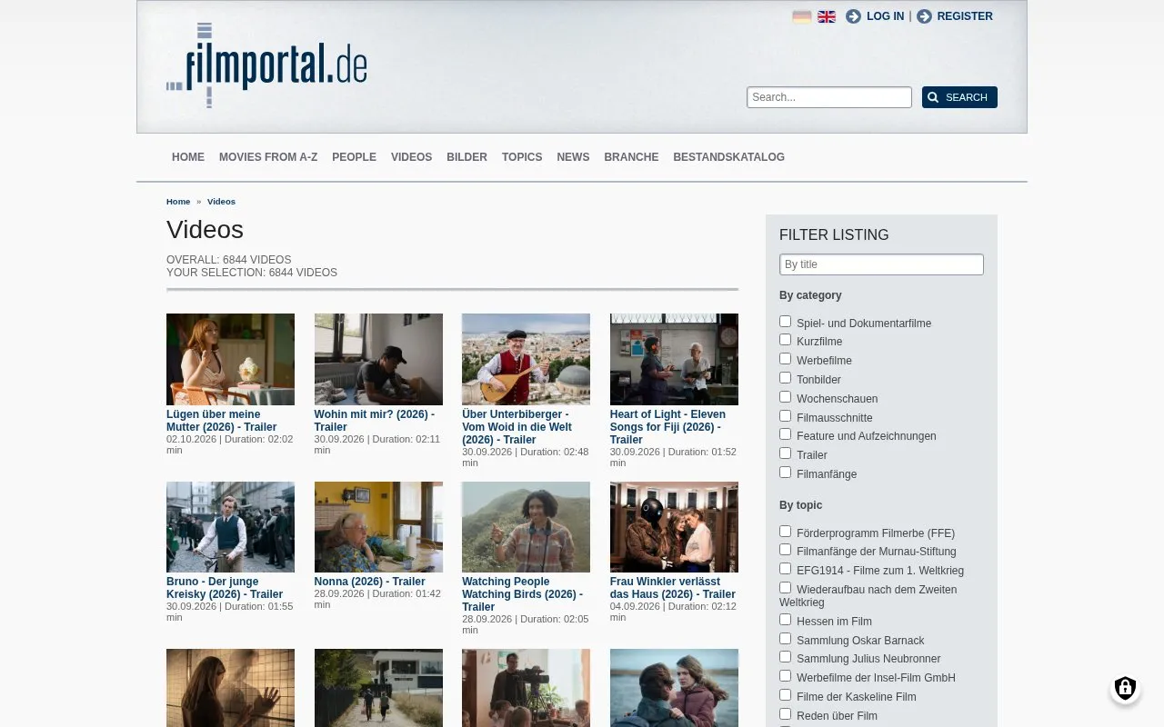Click the arrow icon beside REGISTER

pyautogui.click(x=924, y=16)
